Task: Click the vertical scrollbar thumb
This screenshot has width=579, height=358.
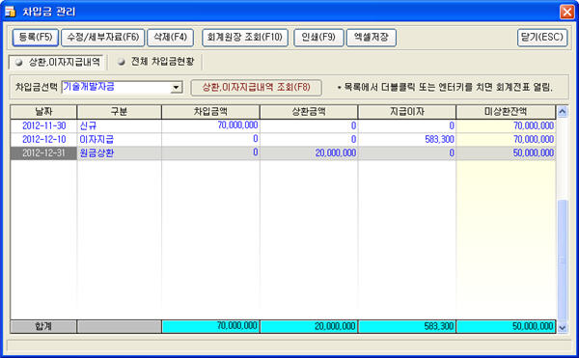Action: [x=562, y=261]
